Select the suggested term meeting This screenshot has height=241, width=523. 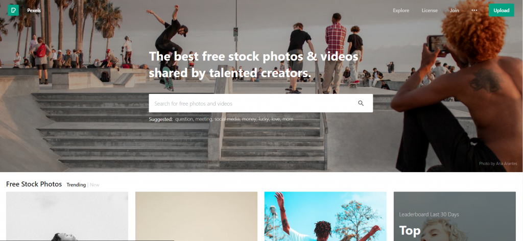pyautogui.click(x=203, y=119)
